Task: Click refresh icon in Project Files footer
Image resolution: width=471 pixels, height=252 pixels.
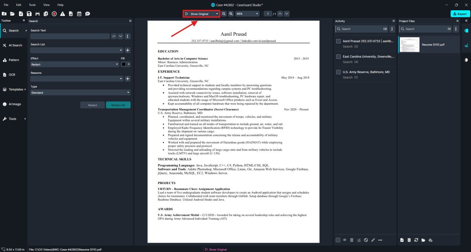Action: click(416, 240)
